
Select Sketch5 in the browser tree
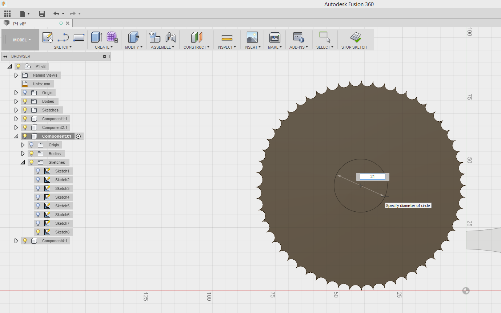pos(62,206)
